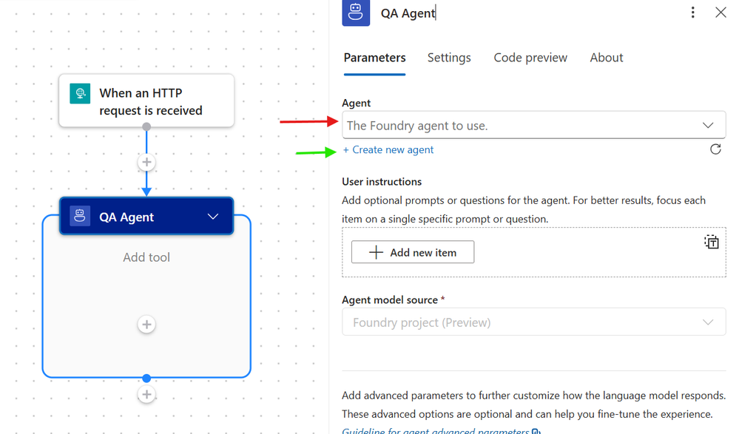Open Guideline for agent advanced parameters link
This screenshot has height=434, width=739.
441,430
